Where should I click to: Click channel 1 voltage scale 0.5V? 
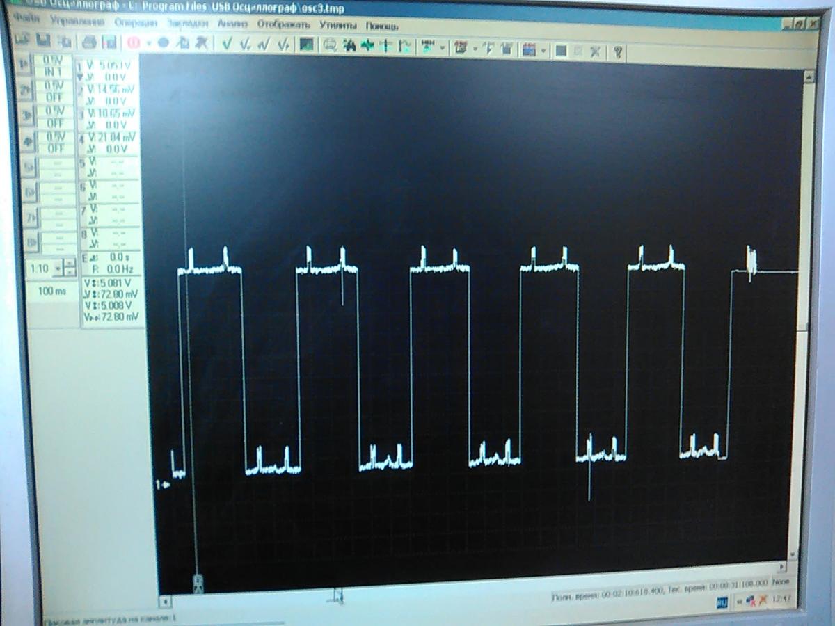pyautogui.click(x=54, y=61)
